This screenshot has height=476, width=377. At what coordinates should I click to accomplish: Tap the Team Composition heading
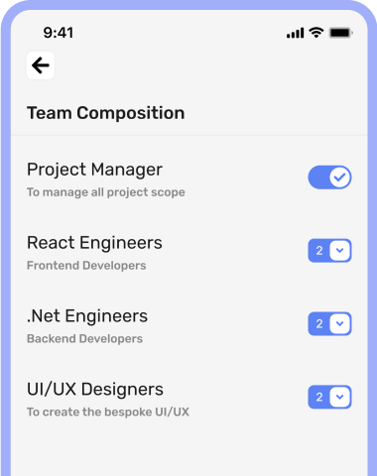[x=106, y=113]
